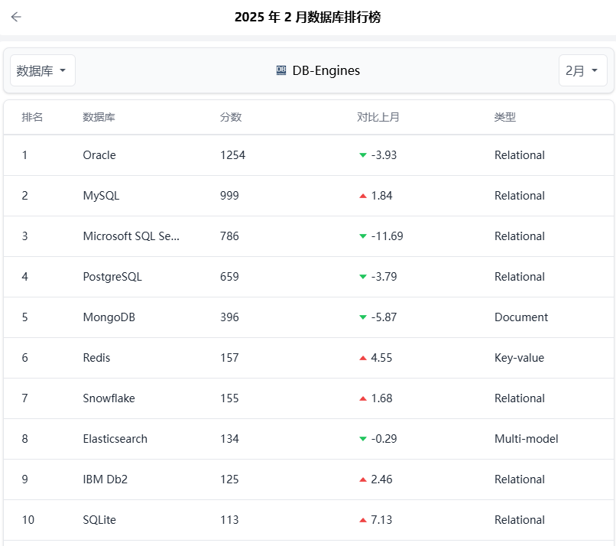Open the 2月 month dropdown
Screen dimensions: 616x546
(582, 71)
